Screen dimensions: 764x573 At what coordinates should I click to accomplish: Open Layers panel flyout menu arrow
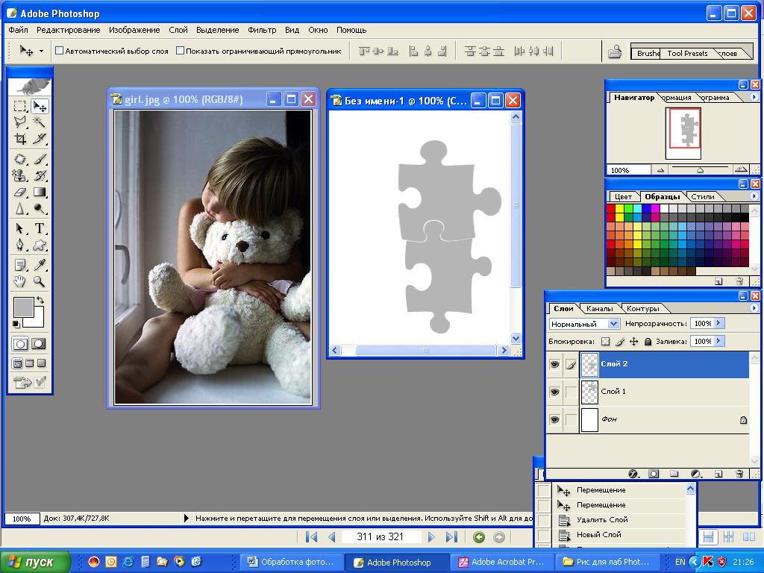(754, 308)
